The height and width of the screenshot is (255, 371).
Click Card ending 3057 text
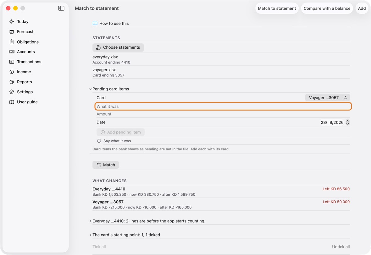[x=108, y=75]
